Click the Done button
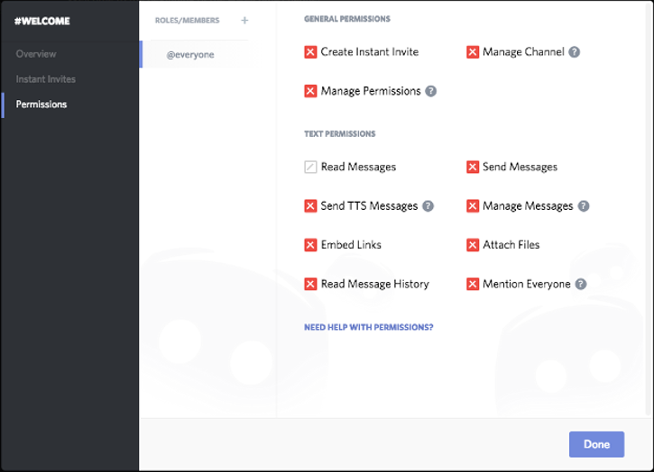 [x=596, y=444]
